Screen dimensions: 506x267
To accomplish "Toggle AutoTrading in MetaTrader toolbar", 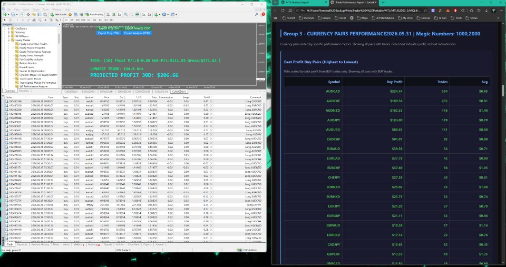I will [94, 15].
